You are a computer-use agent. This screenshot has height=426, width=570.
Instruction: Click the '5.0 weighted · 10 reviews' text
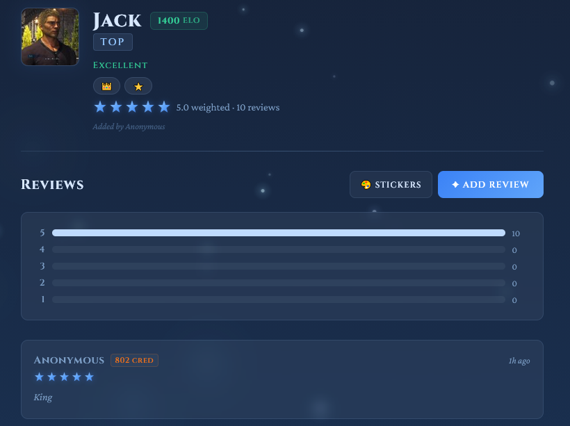228,108
